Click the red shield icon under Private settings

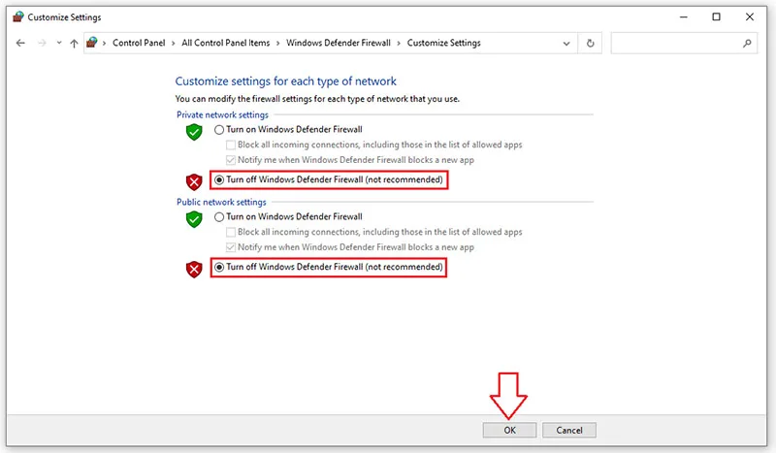194,182
